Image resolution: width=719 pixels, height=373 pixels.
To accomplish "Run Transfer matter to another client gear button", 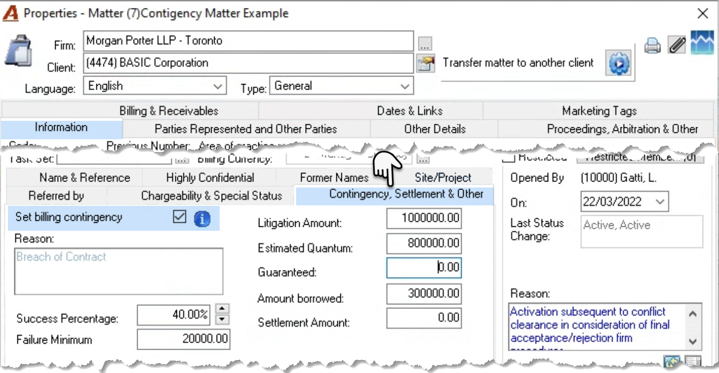I will point(619,63).
